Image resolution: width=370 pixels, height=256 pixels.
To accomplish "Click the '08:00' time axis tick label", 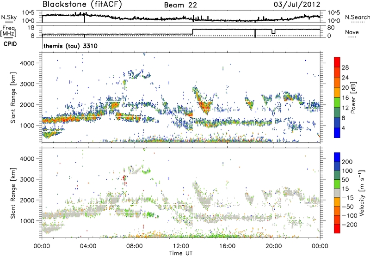I will (134, 246).
